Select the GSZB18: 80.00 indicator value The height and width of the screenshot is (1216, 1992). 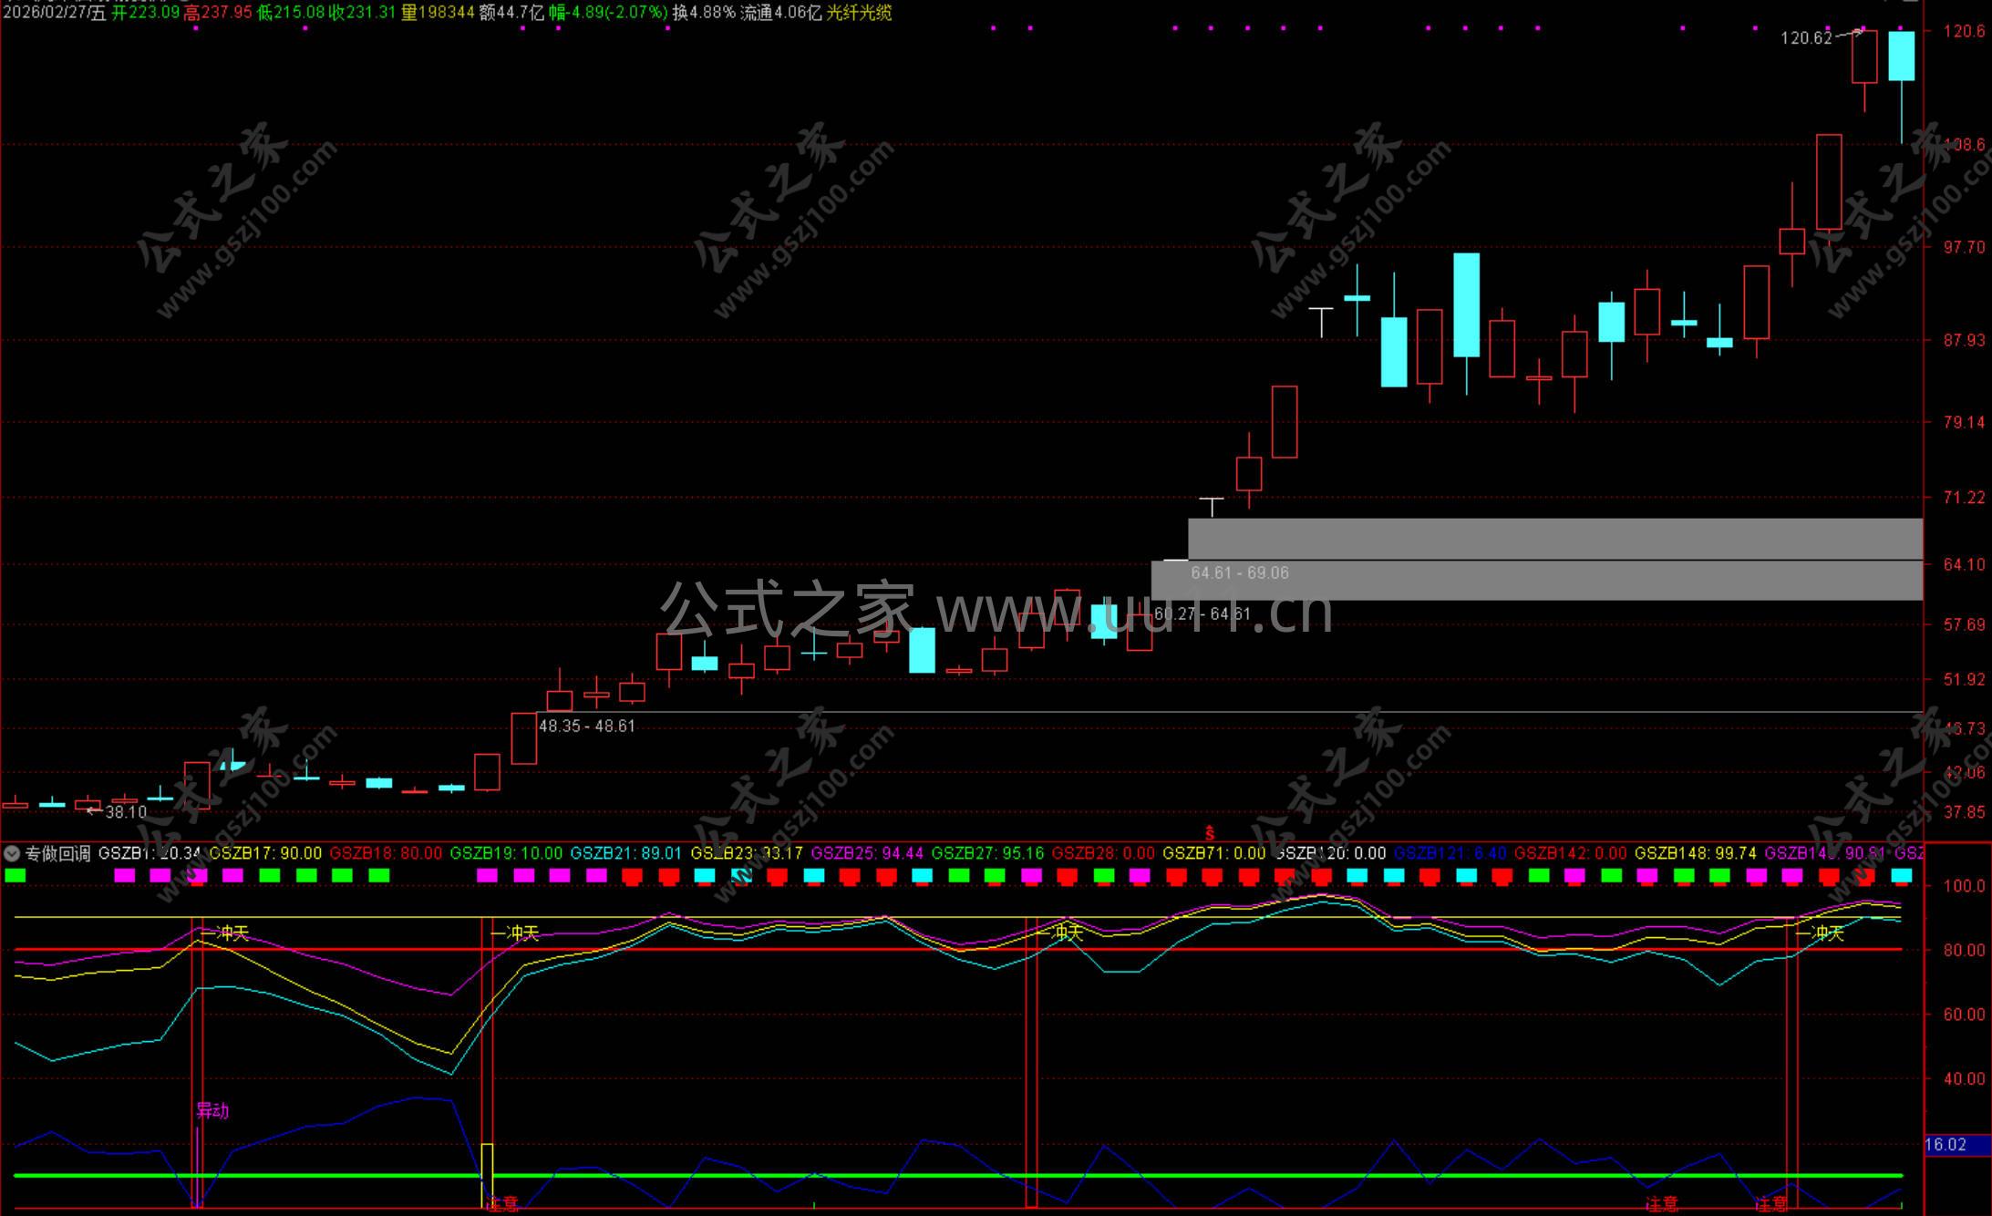tap(386, 854)
